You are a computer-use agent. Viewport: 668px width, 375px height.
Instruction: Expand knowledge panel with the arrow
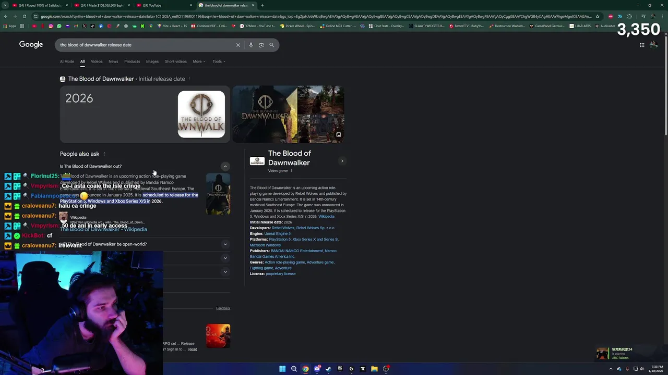pyautogui.click(x=342, y=161)
